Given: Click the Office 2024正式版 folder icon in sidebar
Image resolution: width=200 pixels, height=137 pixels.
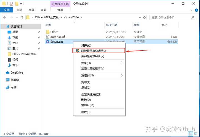Looking at the screenshot, I should 9,54.
